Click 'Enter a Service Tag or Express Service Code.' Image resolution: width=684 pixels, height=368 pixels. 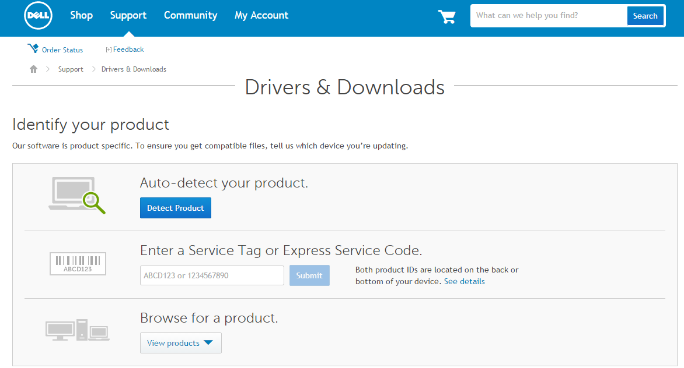[x=281, y=250]
